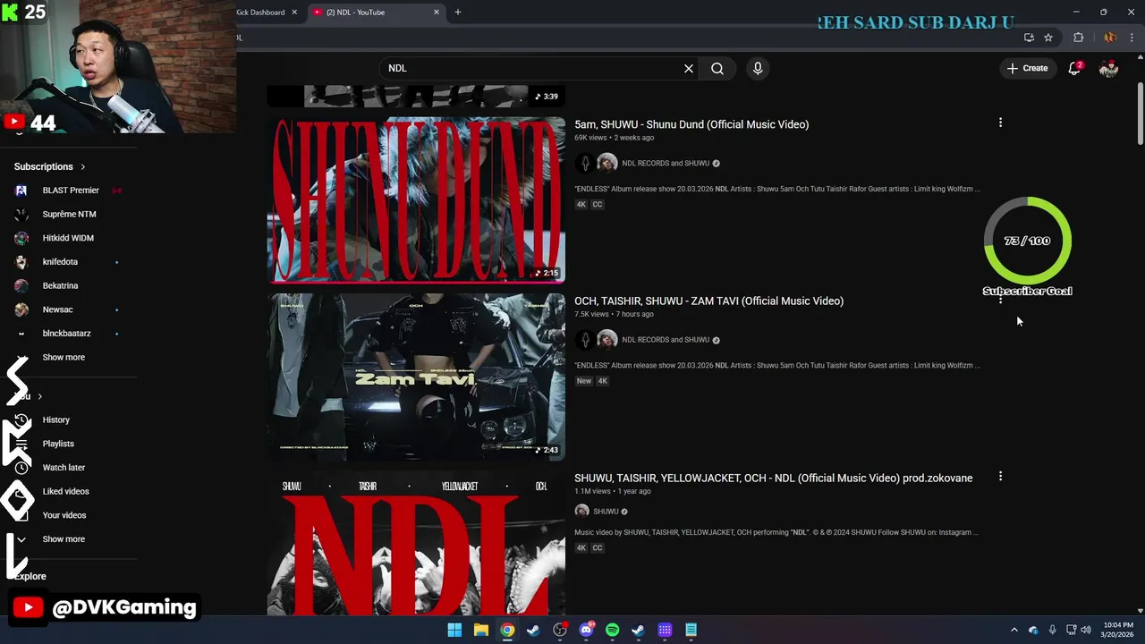
Task: Open Bekatrina subscription
Action: pos(60,285)
